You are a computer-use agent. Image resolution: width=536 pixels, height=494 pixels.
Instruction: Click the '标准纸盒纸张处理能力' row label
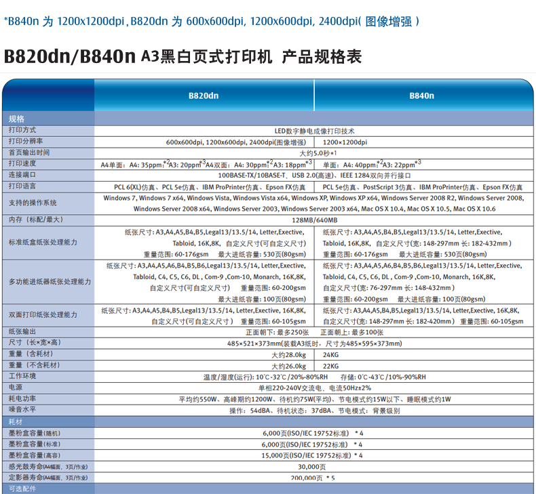(x=43, y=243)
